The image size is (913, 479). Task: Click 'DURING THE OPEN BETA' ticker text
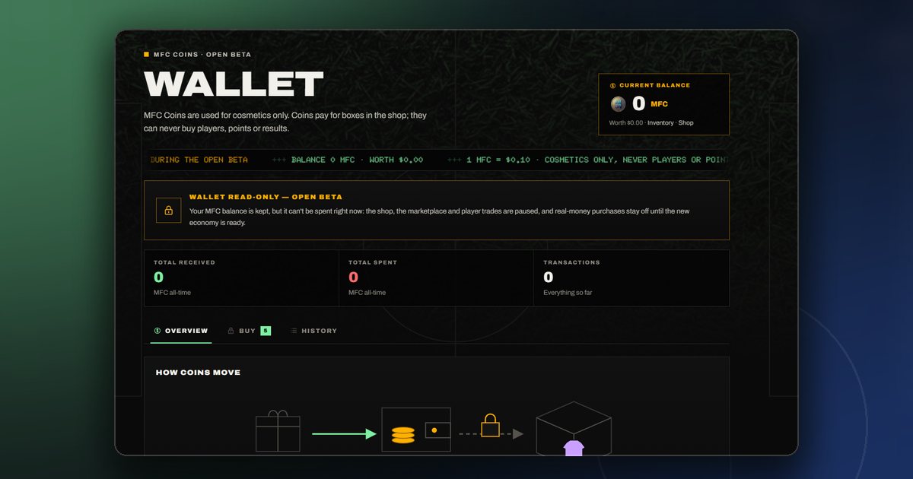(x=199, y=160)
